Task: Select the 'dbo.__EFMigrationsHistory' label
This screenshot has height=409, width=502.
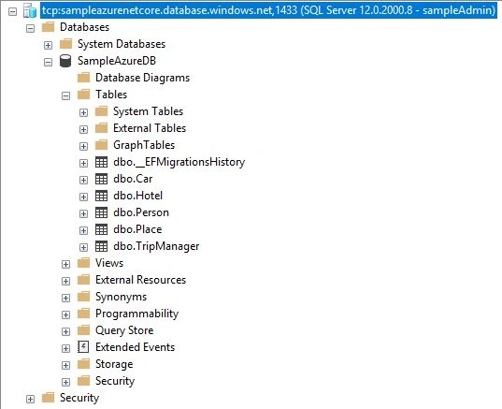Action: (x=179, y=162)
